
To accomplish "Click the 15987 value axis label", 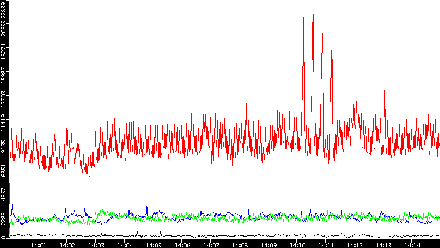I will [4, 75].
